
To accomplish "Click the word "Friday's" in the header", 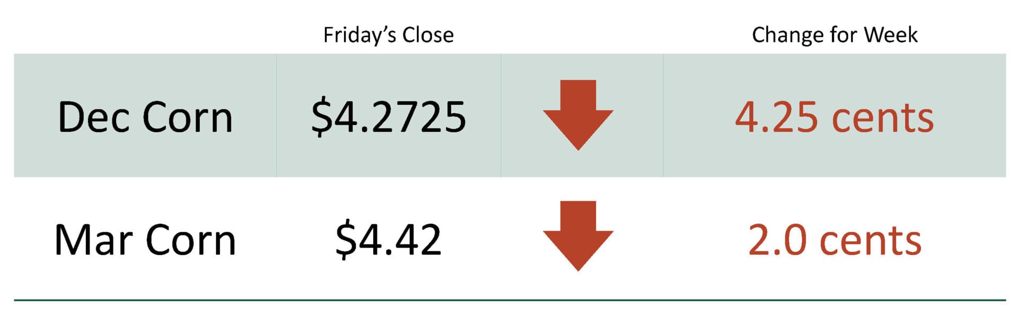I will (359, 35).
